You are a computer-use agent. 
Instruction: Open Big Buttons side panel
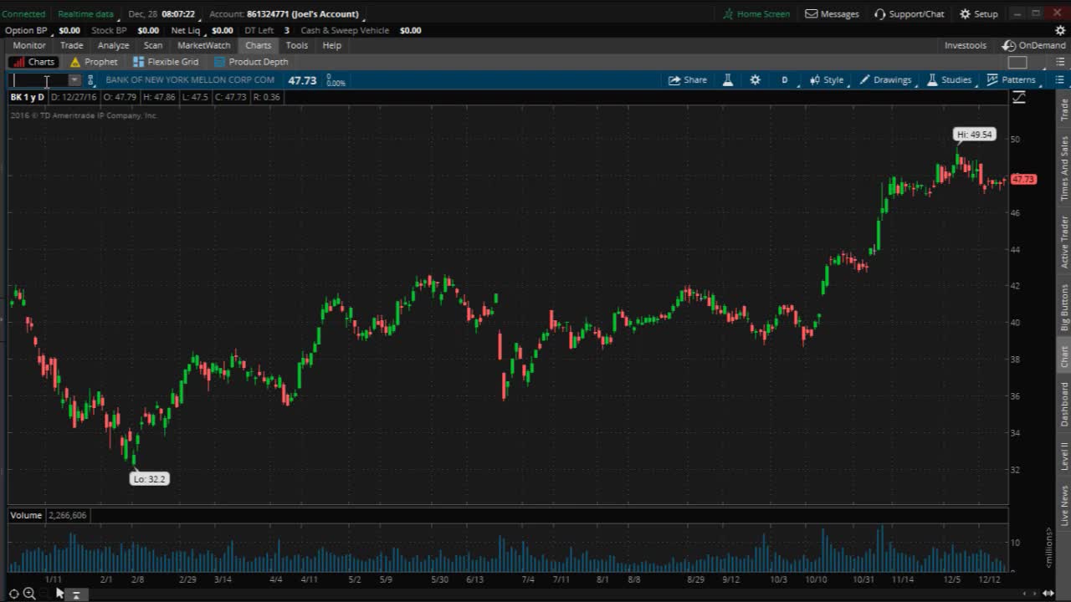pyautogui.click(x=1064, y=308)
